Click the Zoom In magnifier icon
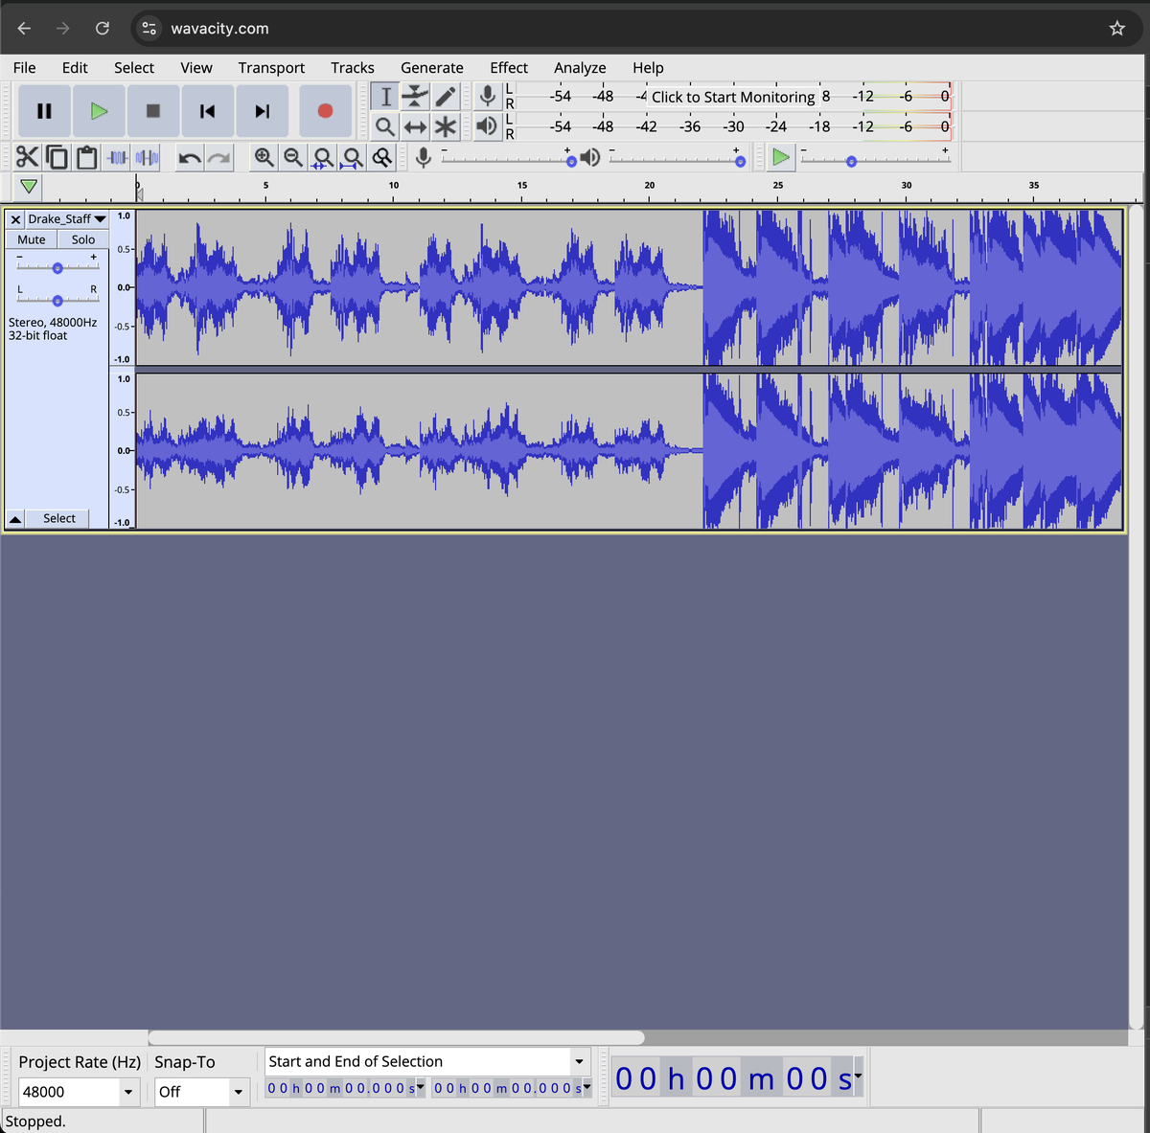 point(264,157)
